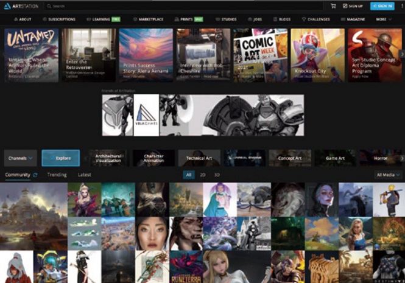
Task: Switch to the Trending tab
Action: pos(57,175)
